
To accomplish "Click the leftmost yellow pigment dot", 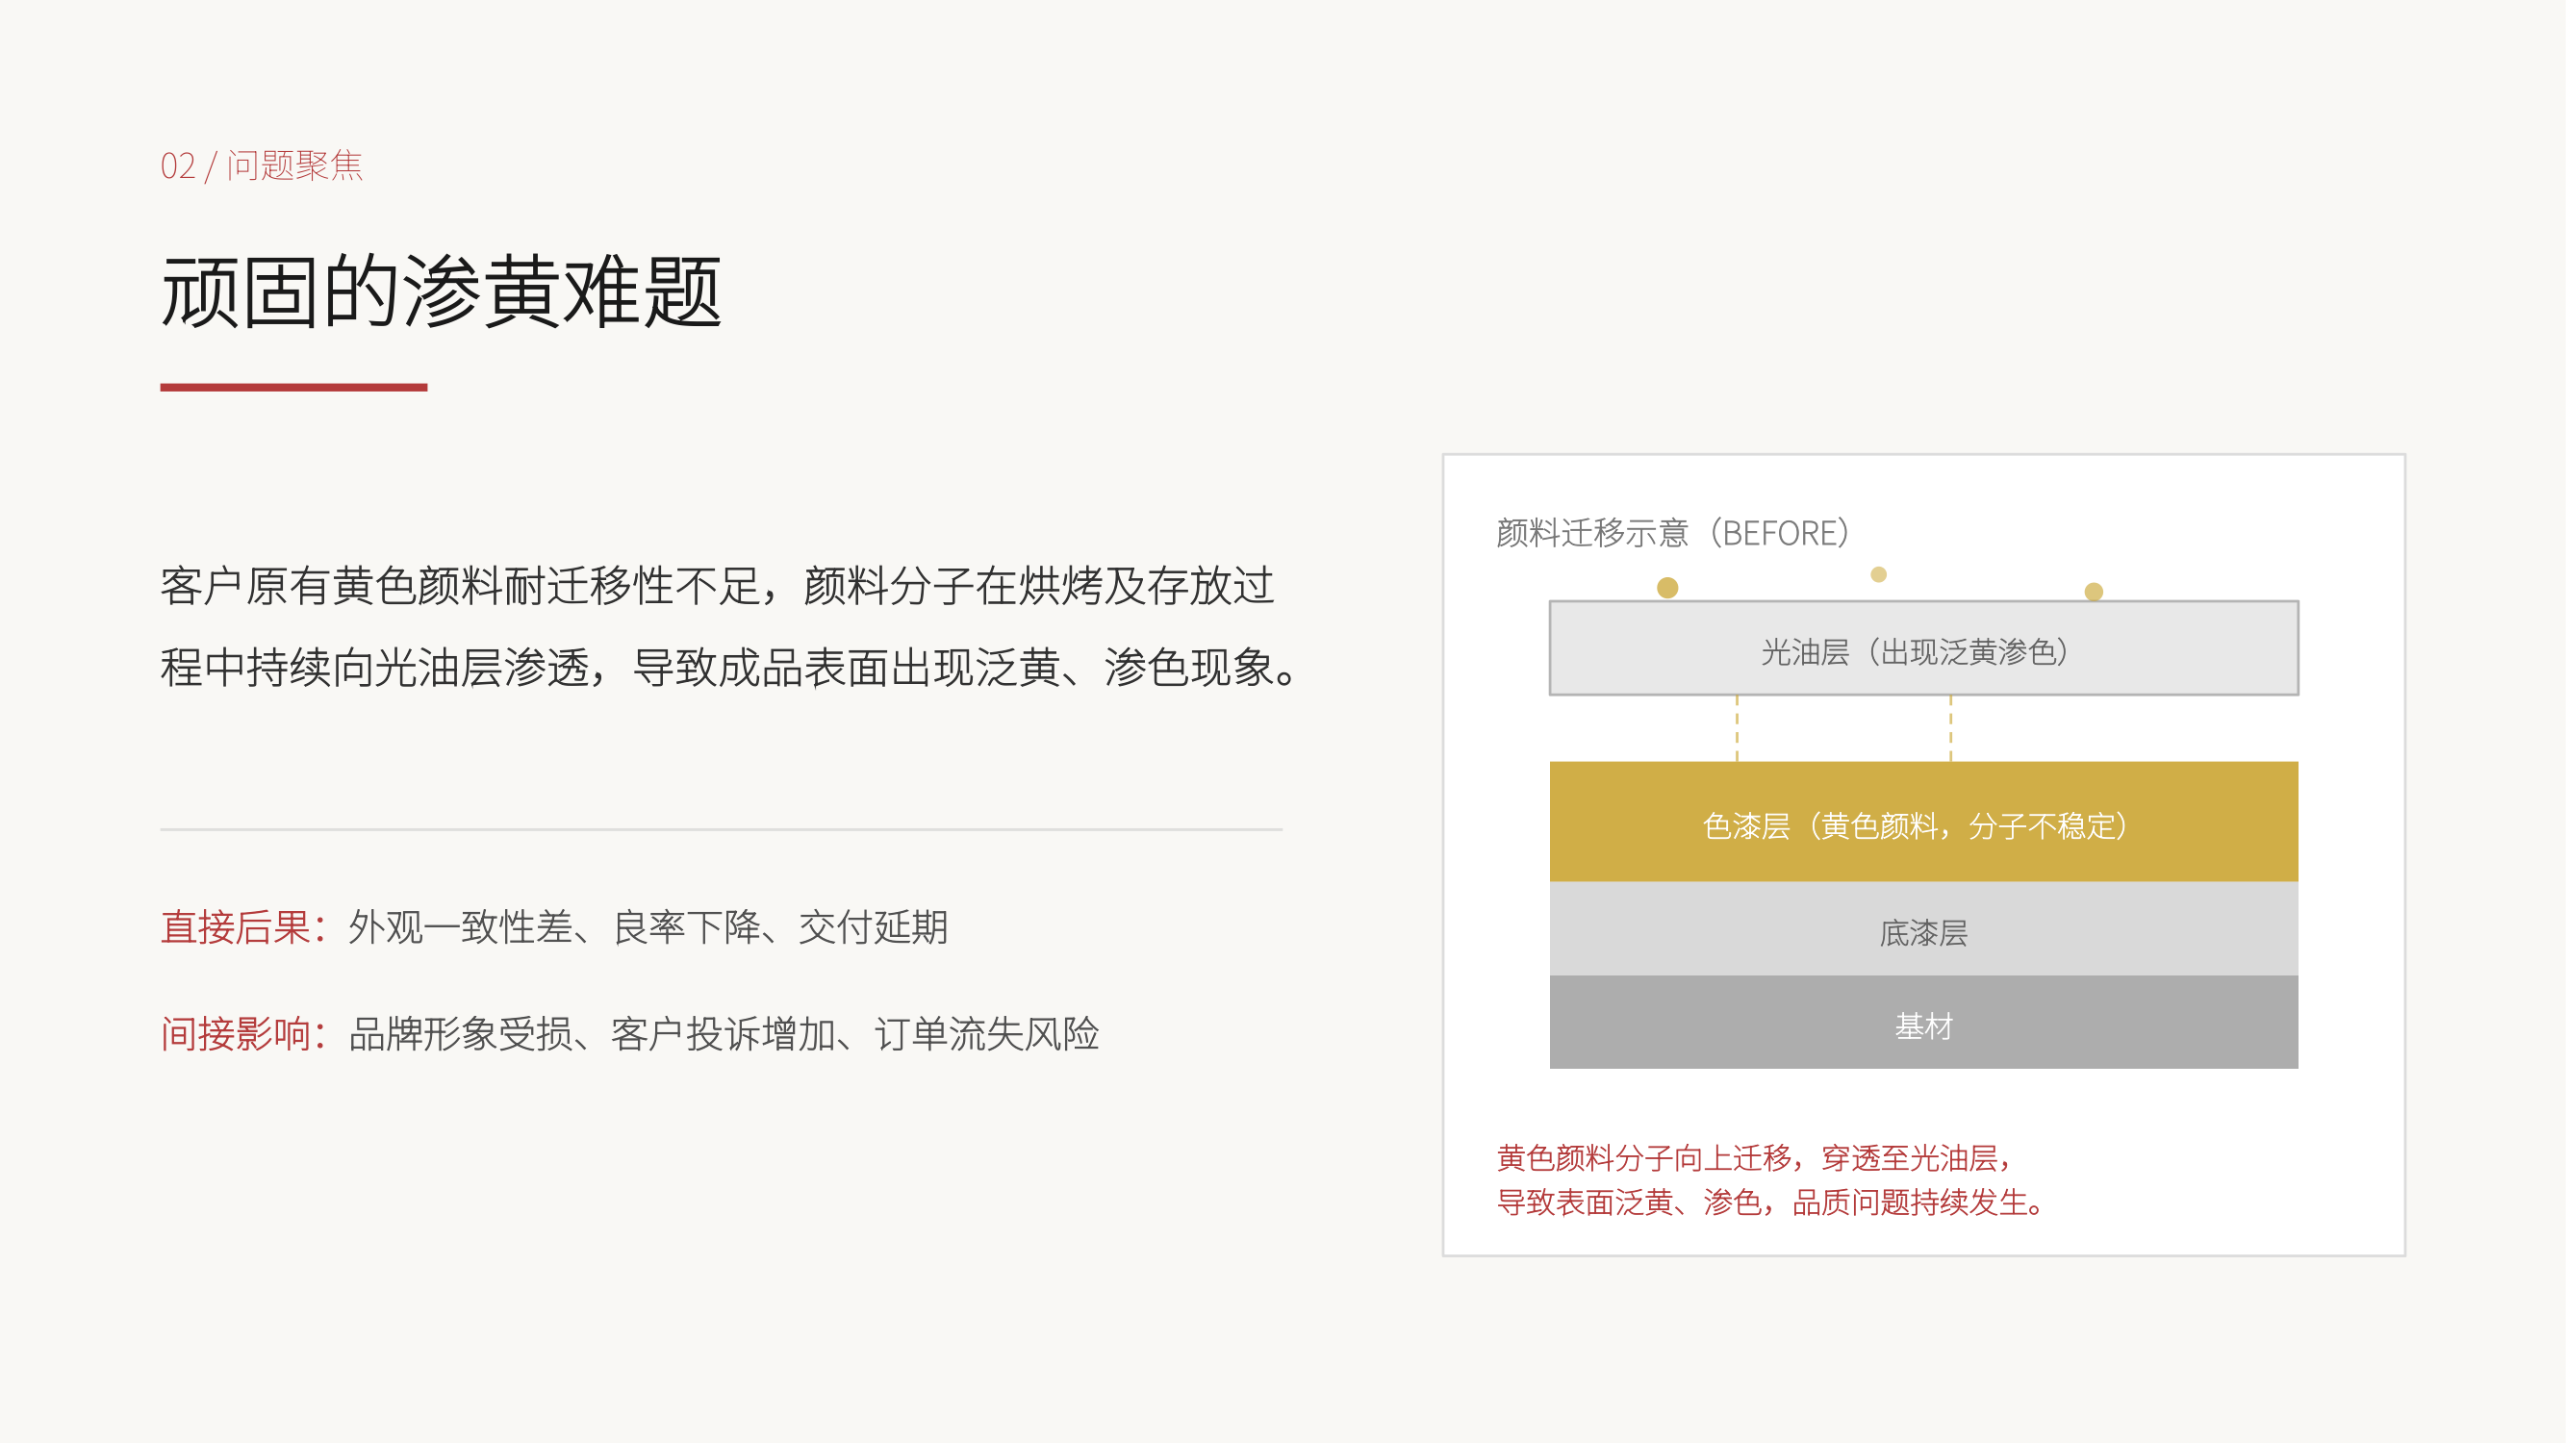I will (x=1667, y=588).
